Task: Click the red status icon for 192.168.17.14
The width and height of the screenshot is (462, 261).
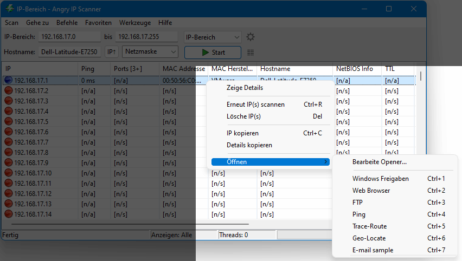Action: (9, 214)
